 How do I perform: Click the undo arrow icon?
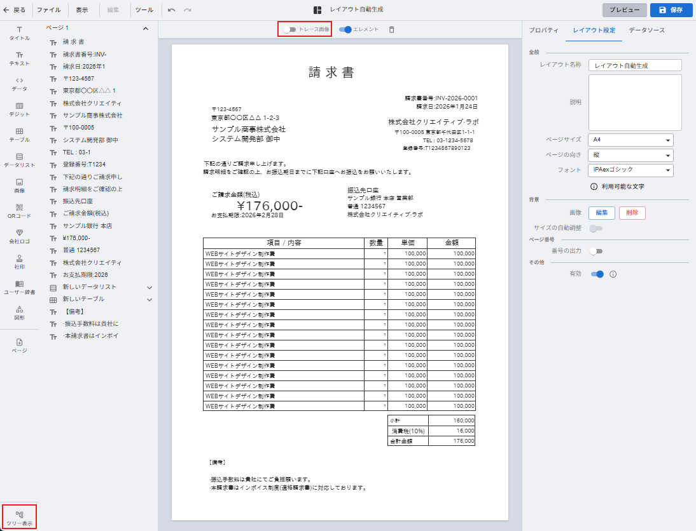172,10
